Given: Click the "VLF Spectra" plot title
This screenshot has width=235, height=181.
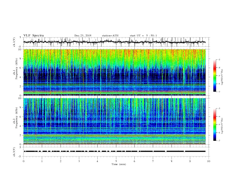Looking at the screenshot, I should point(34,35).
